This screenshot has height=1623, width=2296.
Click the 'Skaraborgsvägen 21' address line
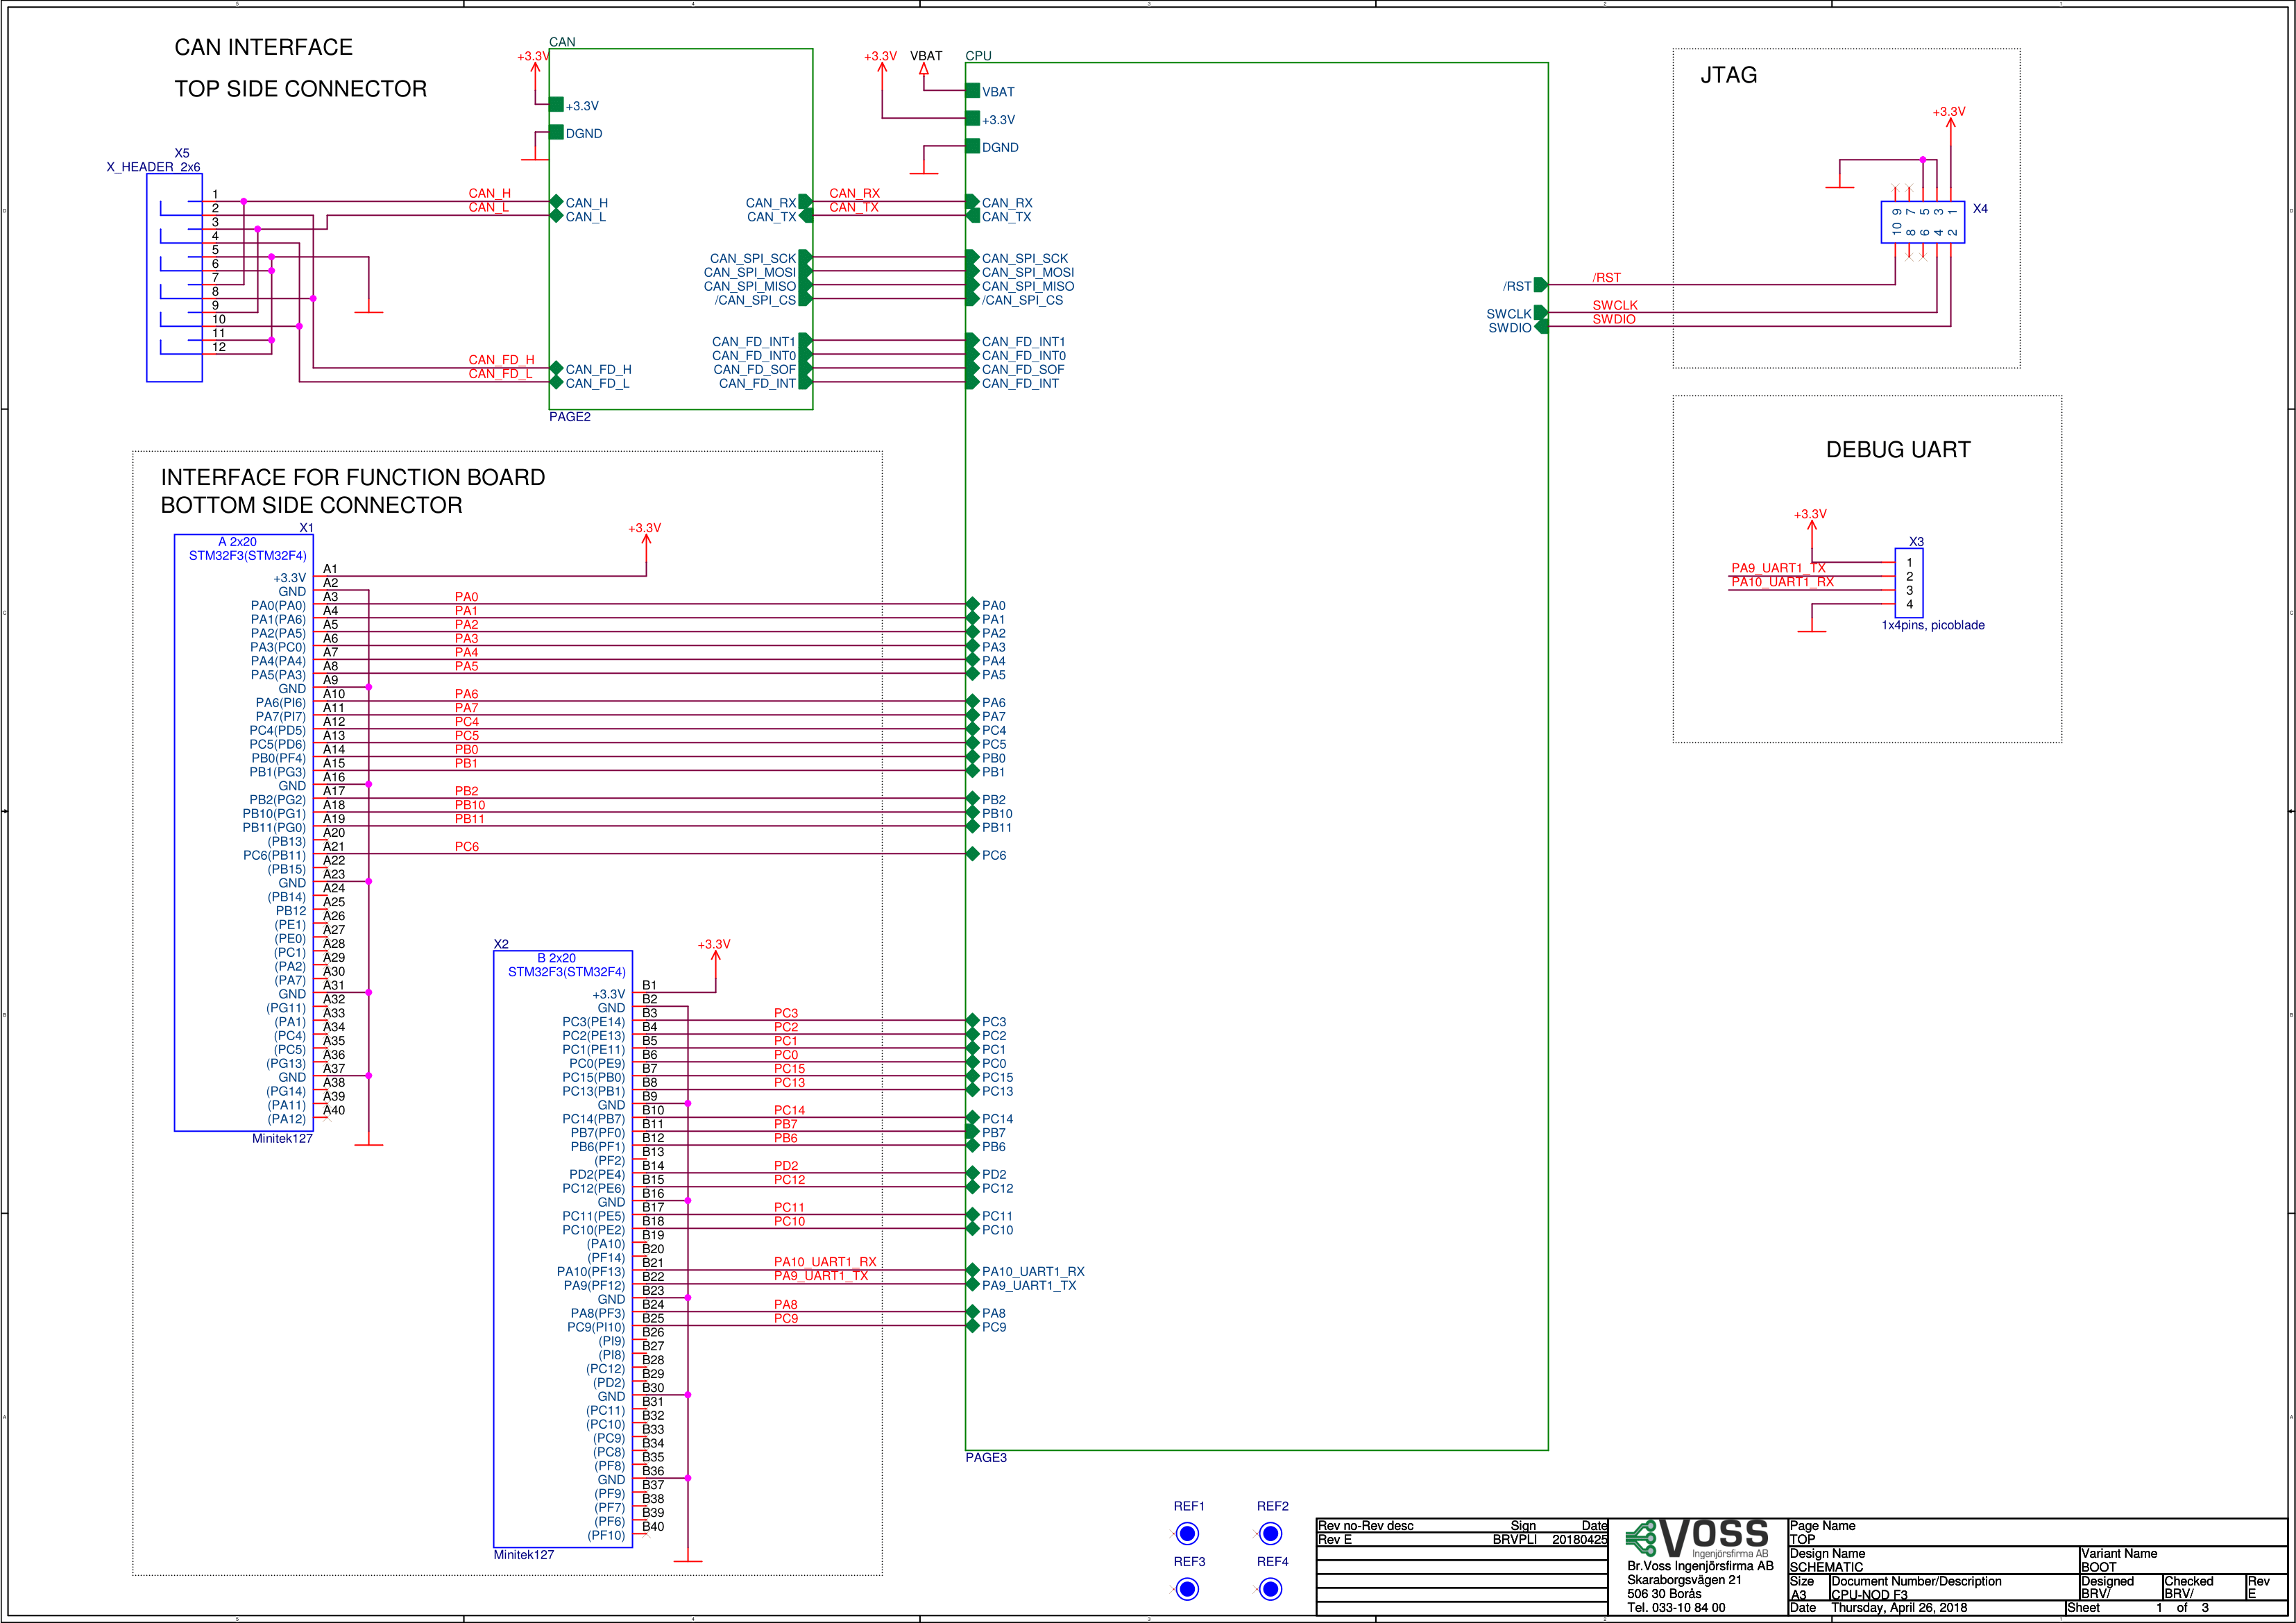(x=1684, y=1580)
